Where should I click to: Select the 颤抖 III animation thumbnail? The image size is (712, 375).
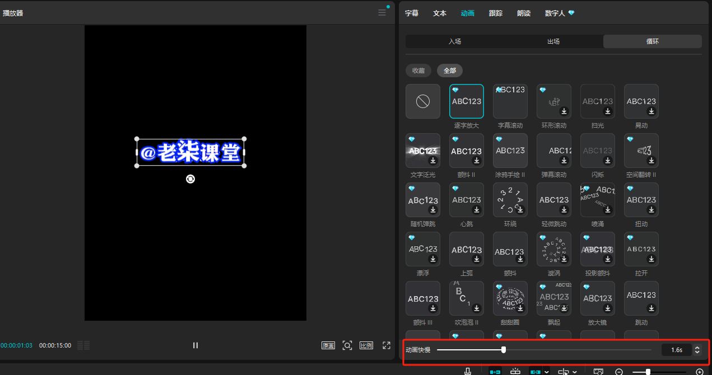tap(422, 298)
